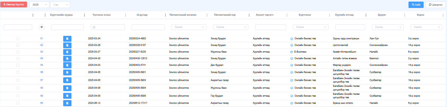Click the Цэвэрлэх clear button

tap(436, 5)
